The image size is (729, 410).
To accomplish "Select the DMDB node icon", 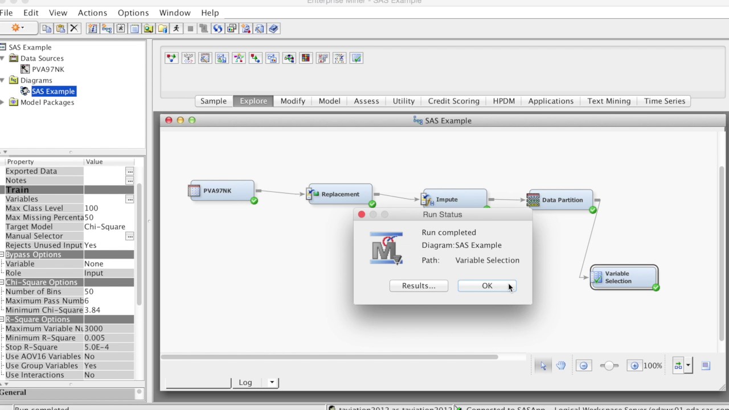I will 205,58.
